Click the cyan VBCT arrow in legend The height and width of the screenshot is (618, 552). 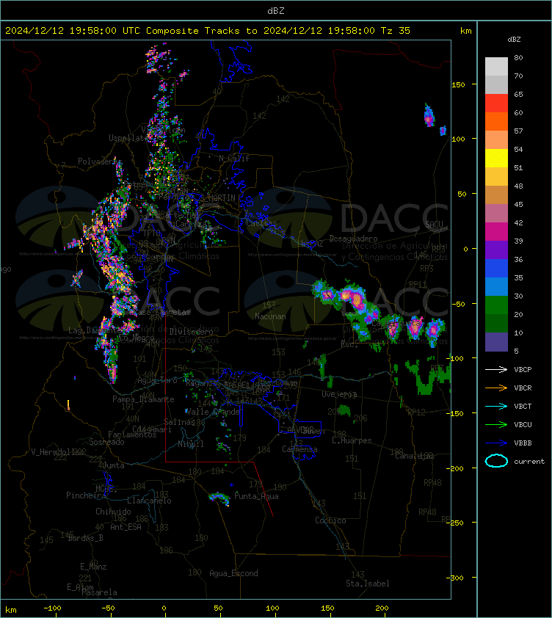click(496, 406)
